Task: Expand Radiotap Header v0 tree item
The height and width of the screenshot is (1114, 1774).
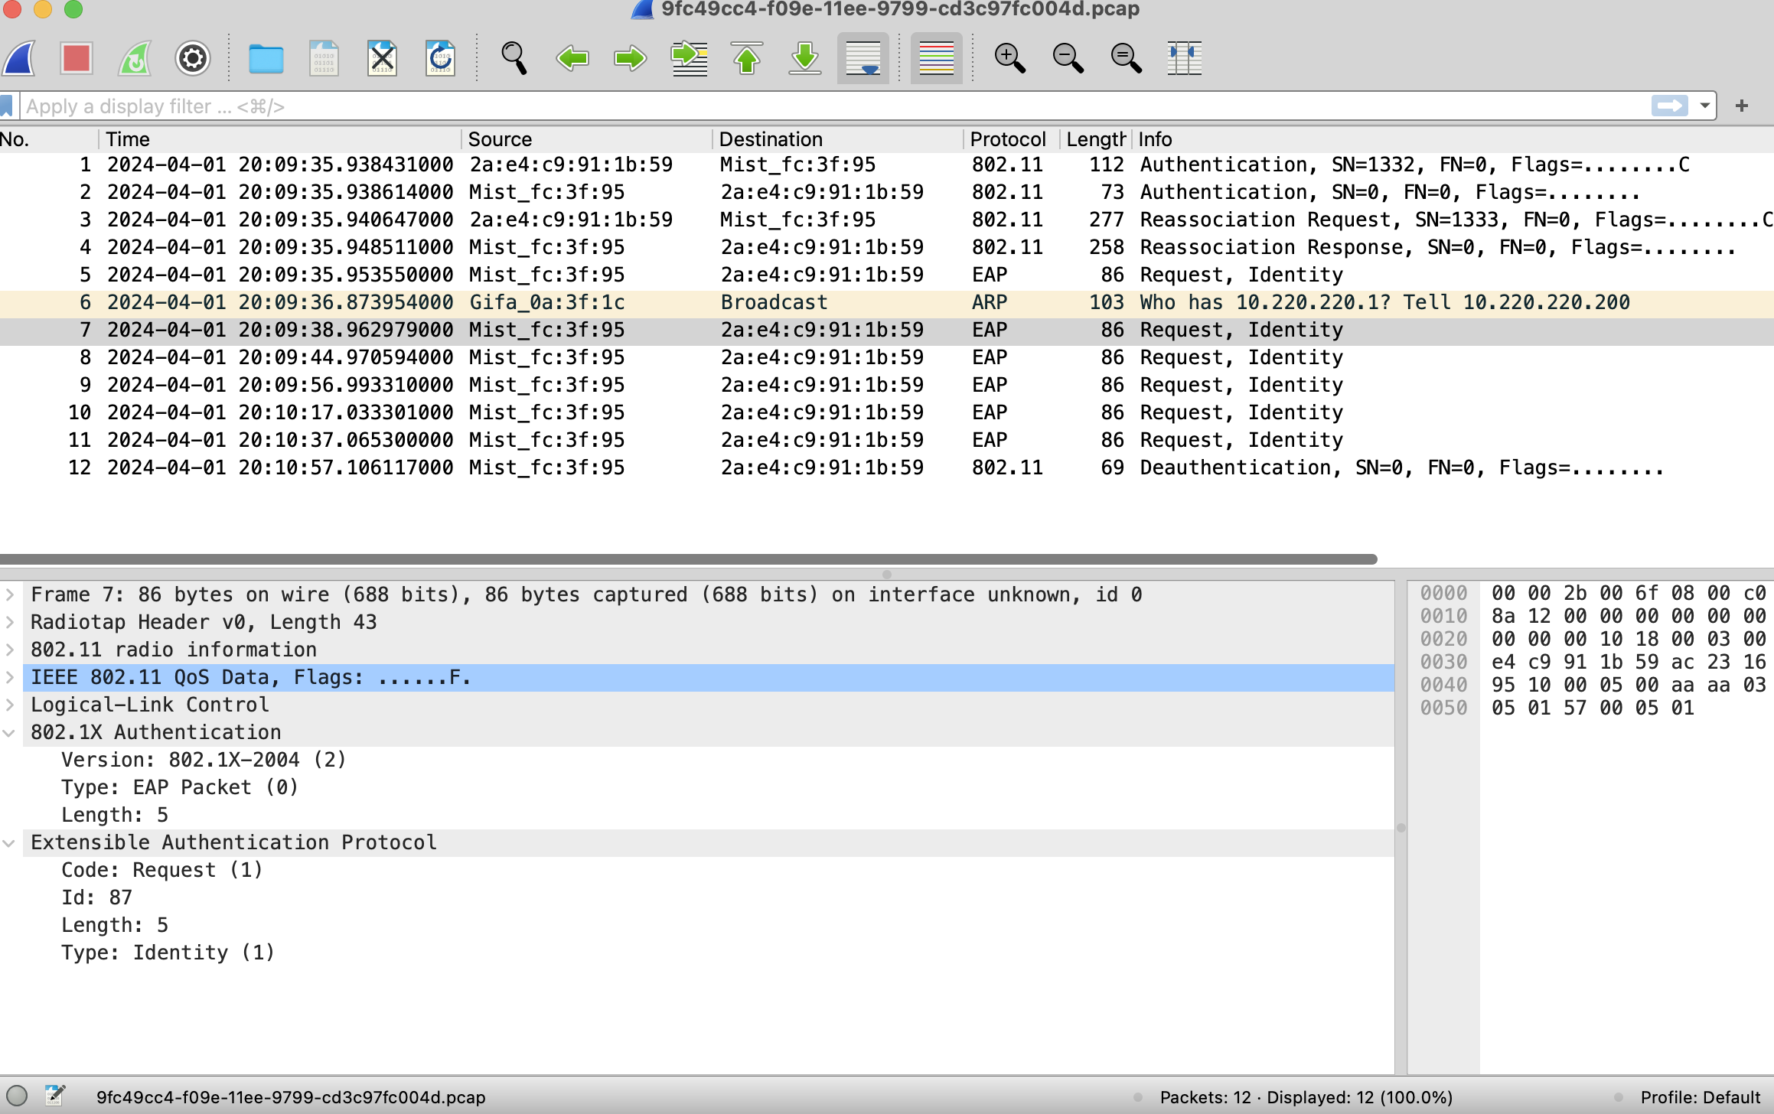Action: pos(10,622)
